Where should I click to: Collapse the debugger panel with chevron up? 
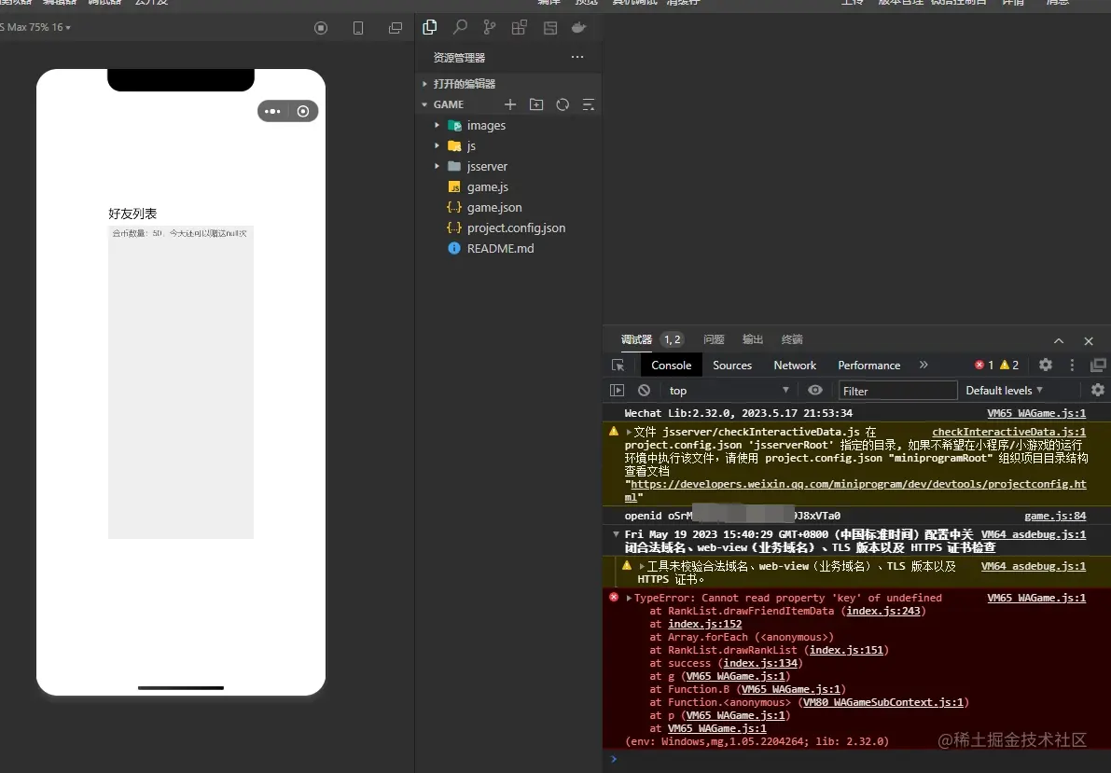click(x=1059, y=340)
